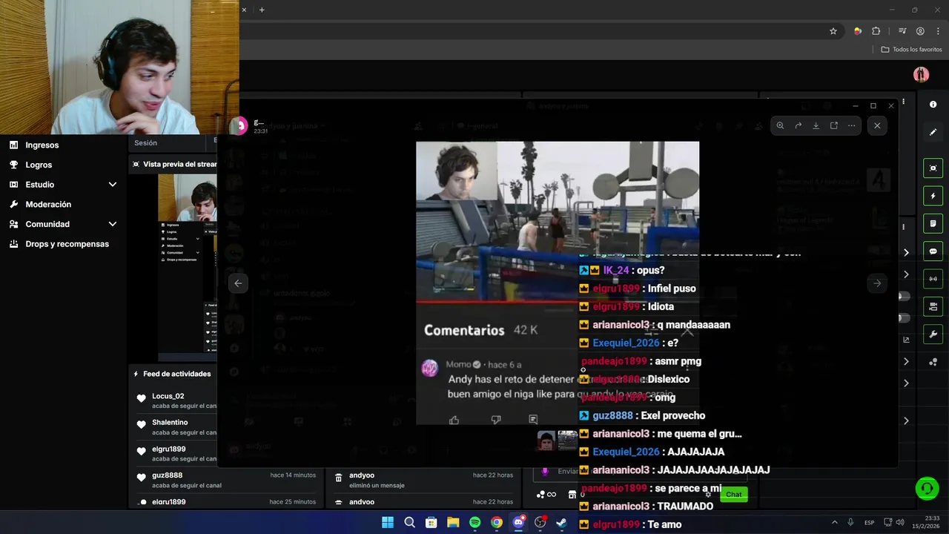949x534 pixels.
Task: Expand the Estudio section chevron
Action: [x=113, y=185]
